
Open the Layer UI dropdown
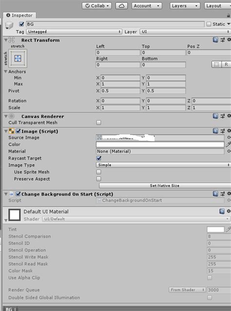coord(185,32)
